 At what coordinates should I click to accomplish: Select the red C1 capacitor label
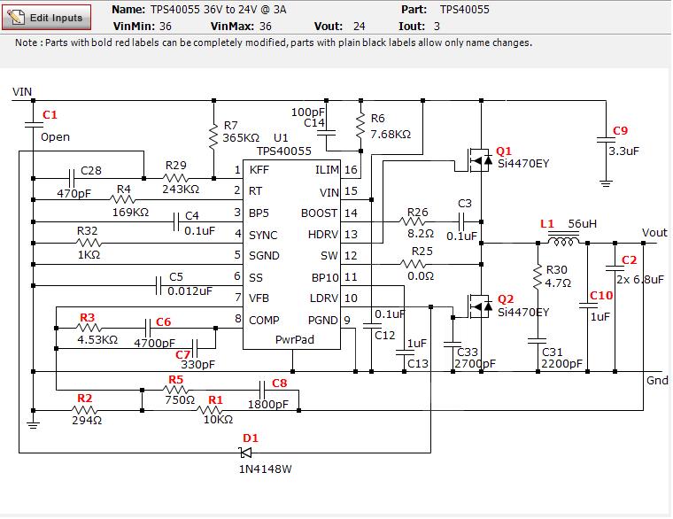pos(50,114)
